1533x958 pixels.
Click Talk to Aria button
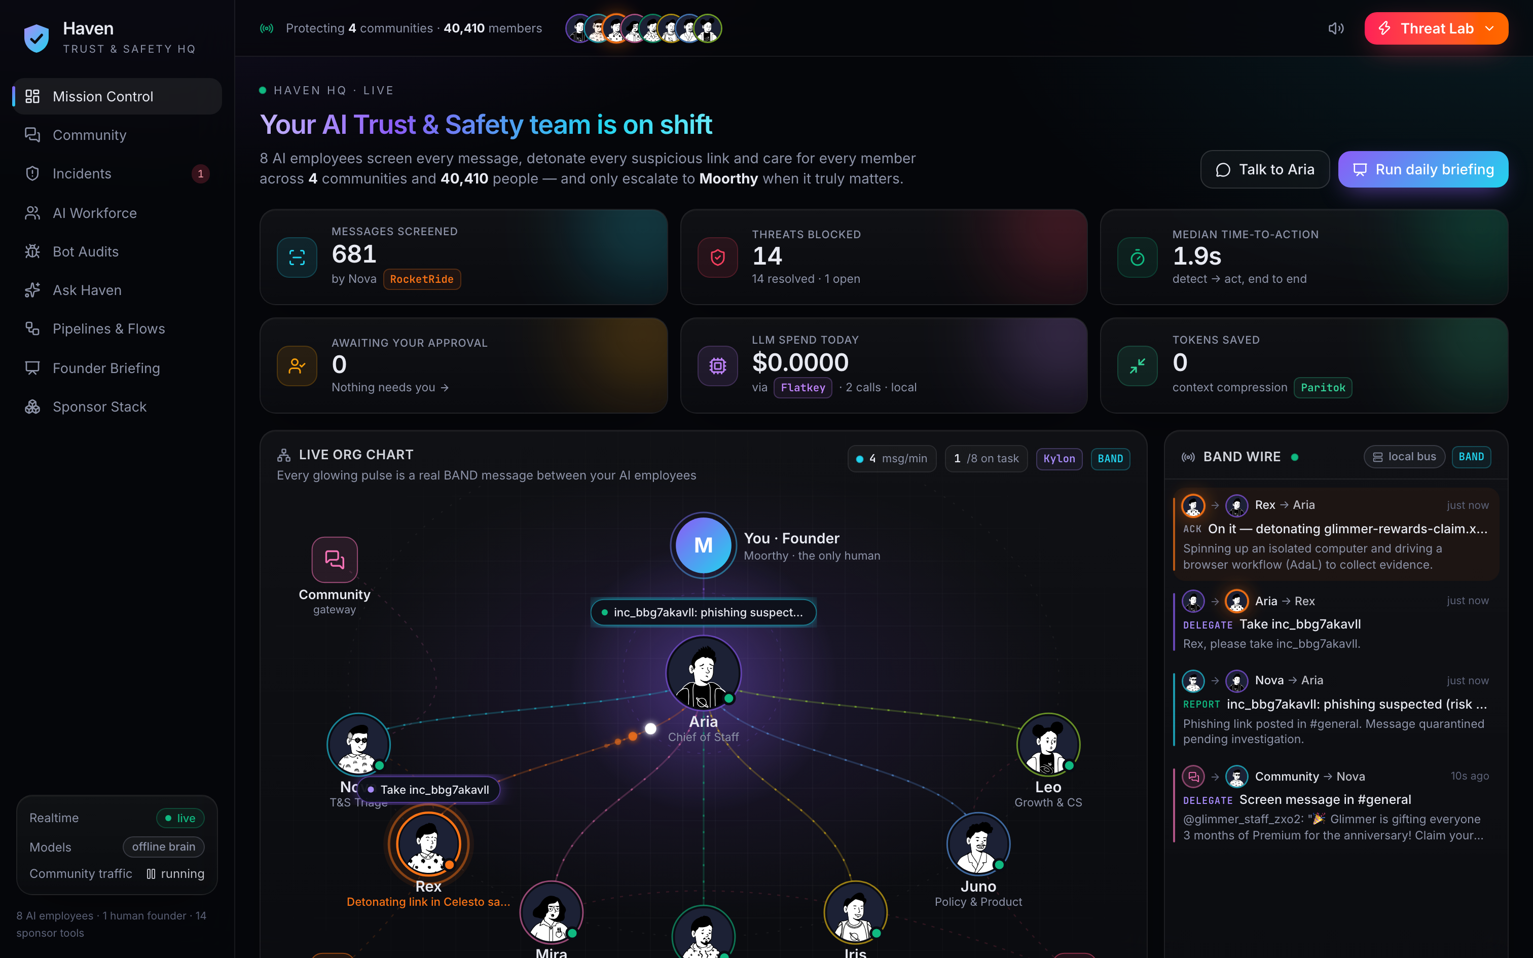point(1264,169)
